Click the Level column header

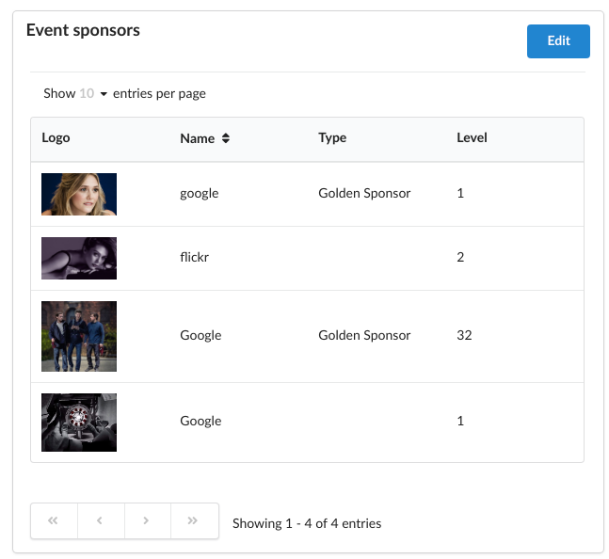click(472, 137)
